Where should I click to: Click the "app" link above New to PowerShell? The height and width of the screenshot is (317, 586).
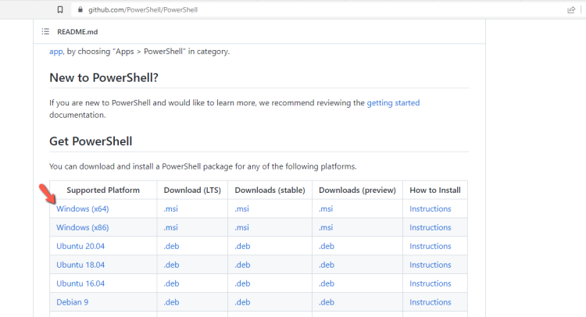tap(55, 52)
